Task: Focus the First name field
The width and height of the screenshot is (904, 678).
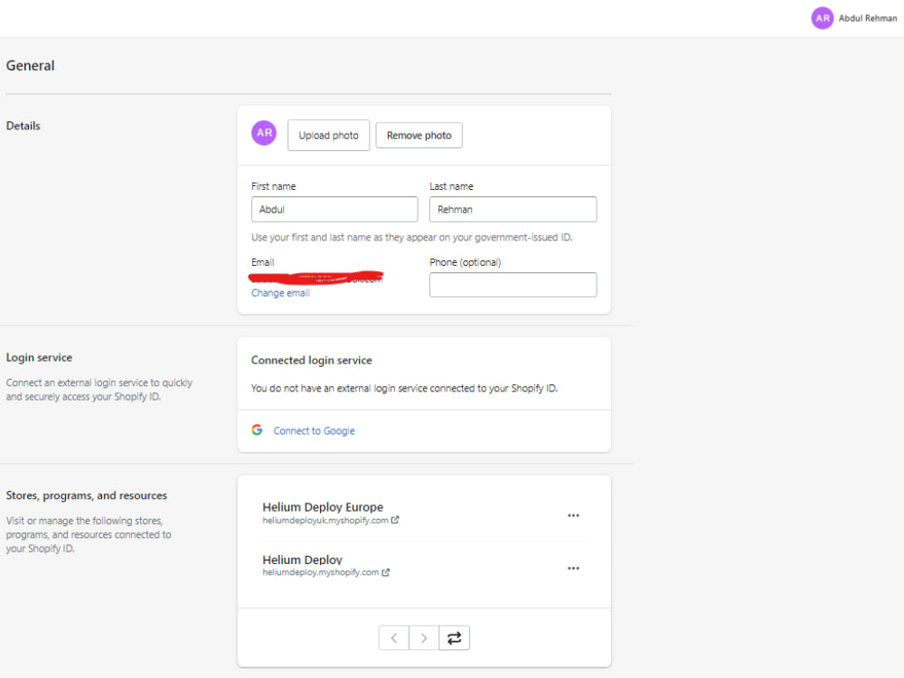Action: 334,210
